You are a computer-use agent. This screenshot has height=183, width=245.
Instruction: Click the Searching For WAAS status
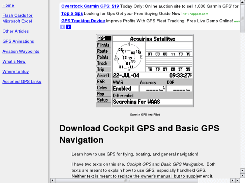pos(153,102)
